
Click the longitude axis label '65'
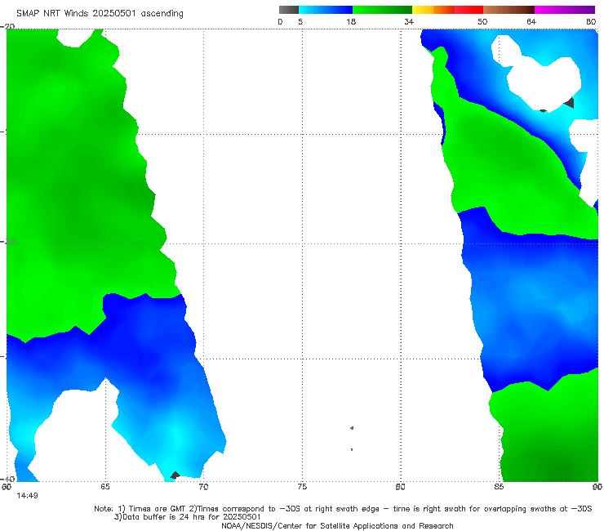pos(105,487)
